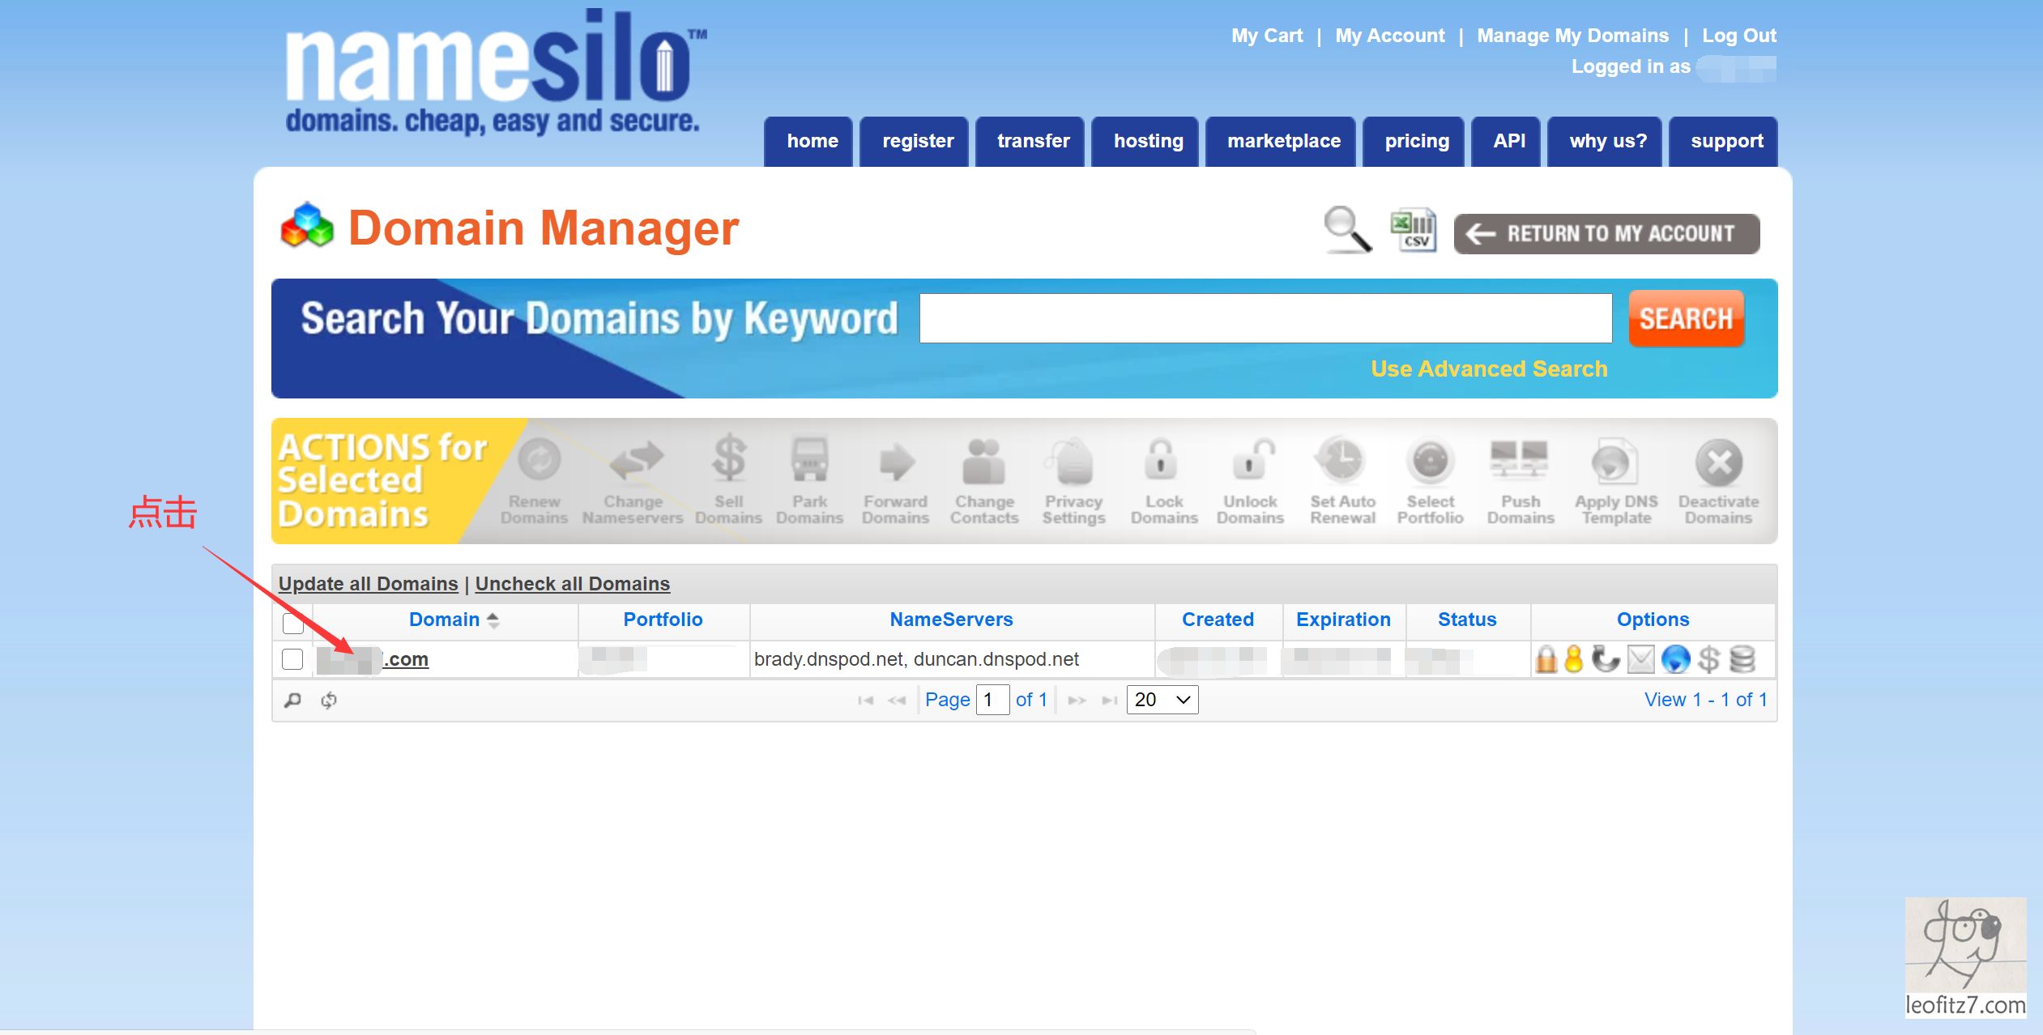Go to the marketplace tab
This screenshot has width=2043, height=1035.
(x=1283, y=142)
